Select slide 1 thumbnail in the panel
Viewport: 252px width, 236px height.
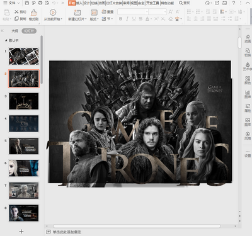click(x=24, y=56)
